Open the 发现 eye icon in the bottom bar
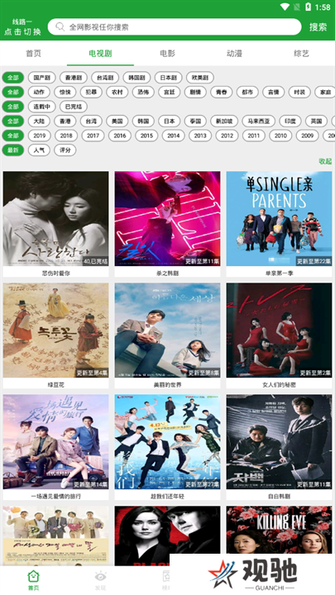 click(x=100, y=577)
